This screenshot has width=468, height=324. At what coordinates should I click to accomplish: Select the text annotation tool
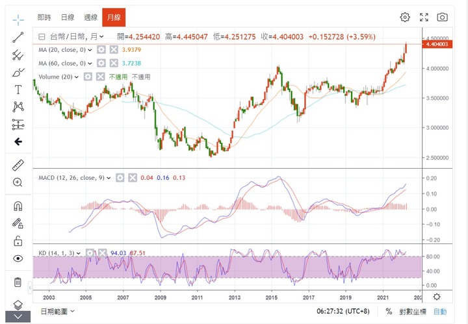click(18, 90)
